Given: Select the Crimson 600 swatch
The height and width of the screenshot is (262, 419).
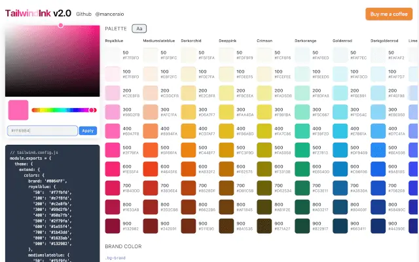Looking at the screenshot, I should click(x=264, y=169).
